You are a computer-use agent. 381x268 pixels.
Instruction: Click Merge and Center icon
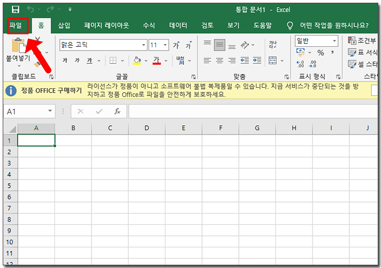click(273, 60)
